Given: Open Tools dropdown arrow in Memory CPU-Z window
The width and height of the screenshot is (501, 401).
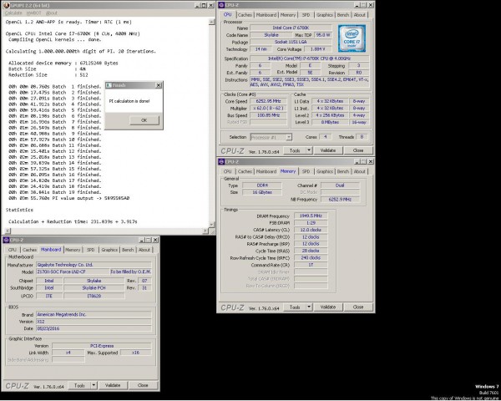Looking at the screenshot, I should (x=309, y=307).
